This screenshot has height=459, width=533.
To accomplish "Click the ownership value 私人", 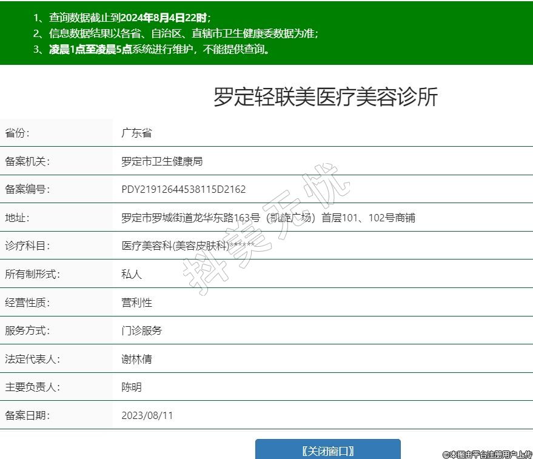I will point(132,275).
